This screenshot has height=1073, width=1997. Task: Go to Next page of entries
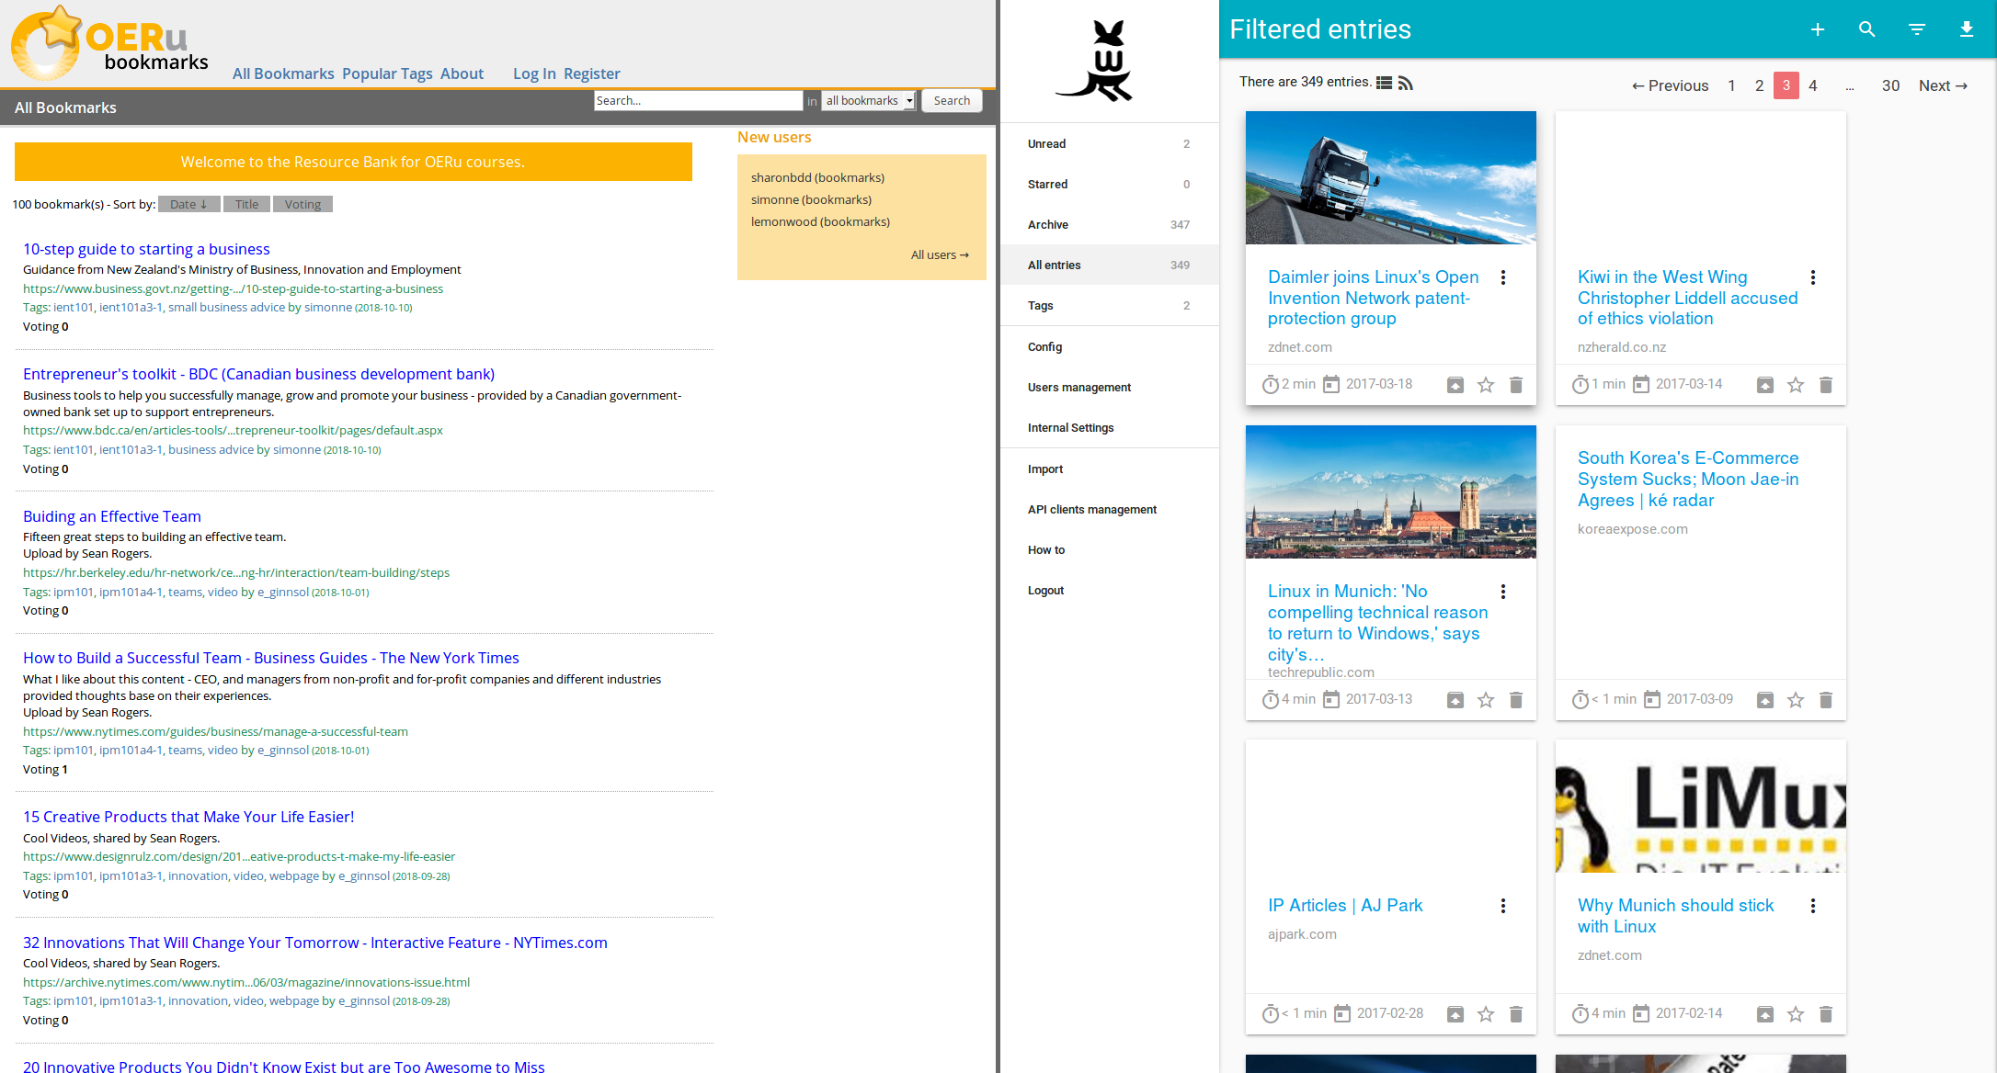pos(1943,85)
